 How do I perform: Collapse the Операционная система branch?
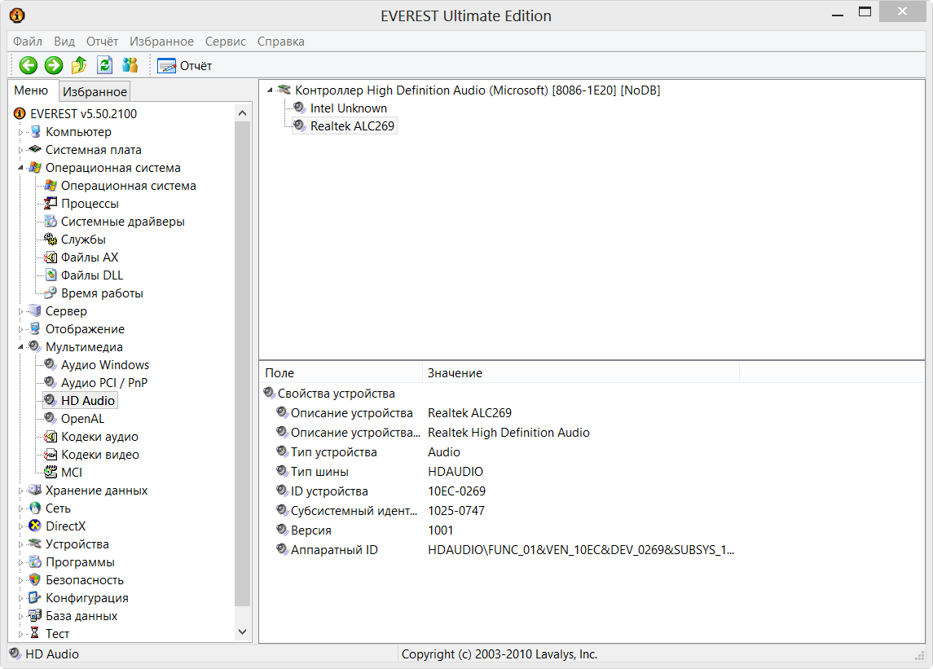click(x=21, y=168)
